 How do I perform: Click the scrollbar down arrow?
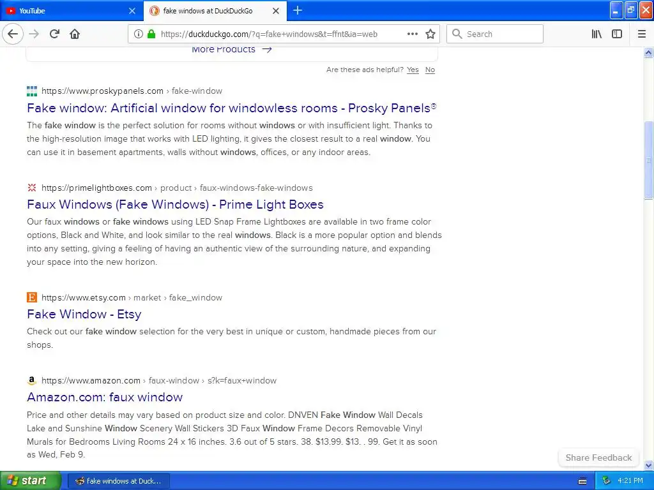[648, 465]
